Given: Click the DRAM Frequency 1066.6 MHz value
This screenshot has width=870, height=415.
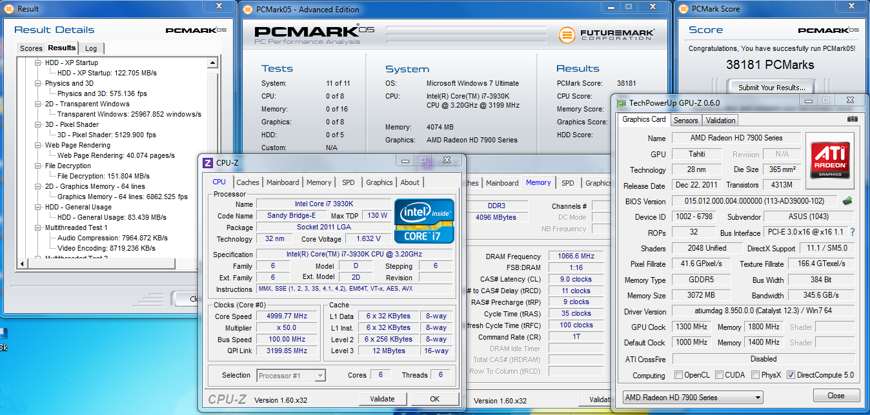Looking at the screenshot, I should point(576,256).
